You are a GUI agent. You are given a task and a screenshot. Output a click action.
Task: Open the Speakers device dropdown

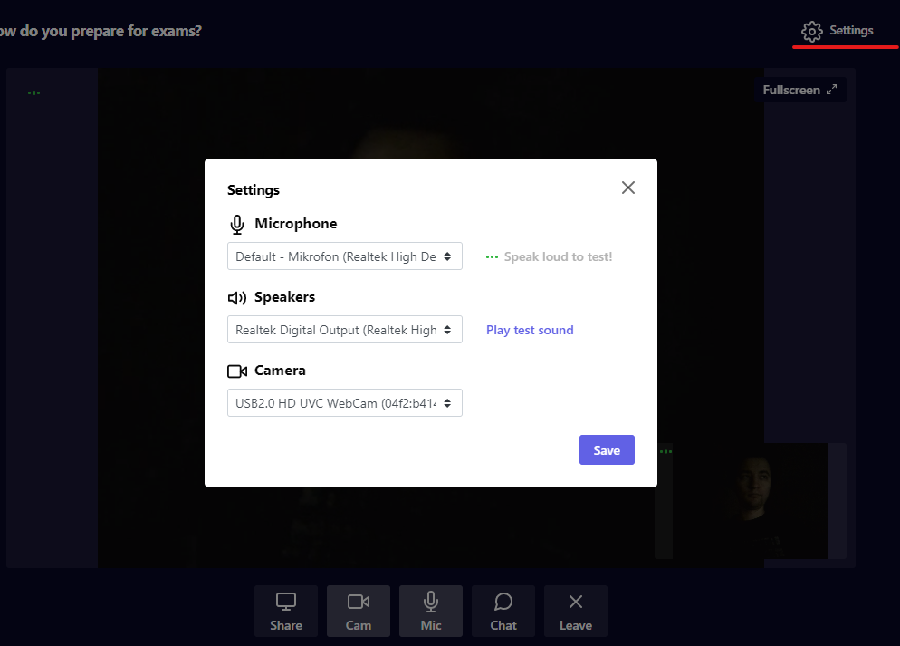click(344, 330)
